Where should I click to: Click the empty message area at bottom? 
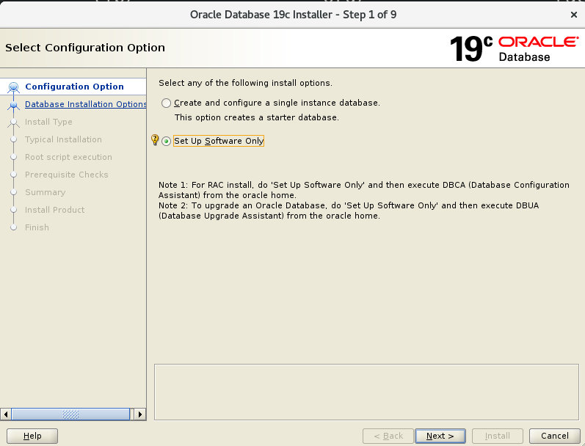pyautogui.click(x=366, y=392)
